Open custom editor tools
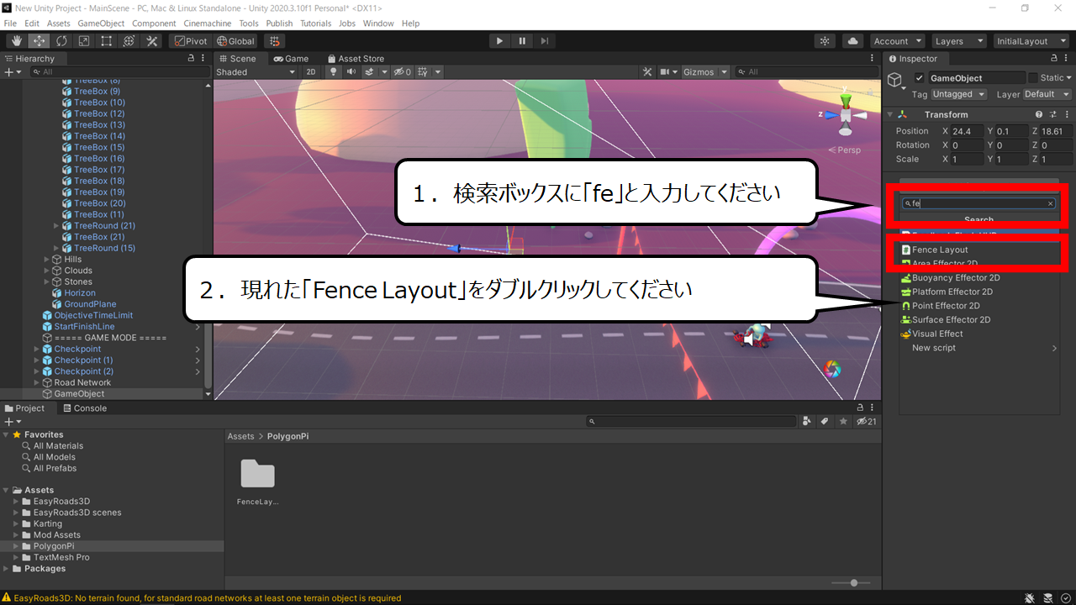1076x605 pixels. point(152,41)
